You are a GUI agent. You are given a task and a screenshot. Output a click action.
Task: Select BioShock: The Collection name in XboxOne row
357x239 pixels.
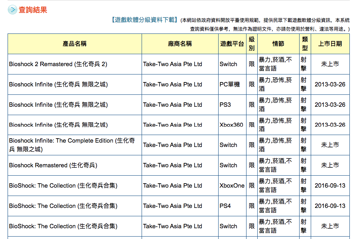(x=63, y=186)
